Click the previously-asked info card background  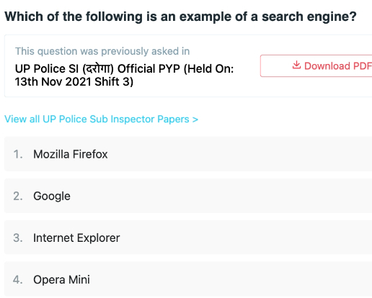tap(245, 89)
